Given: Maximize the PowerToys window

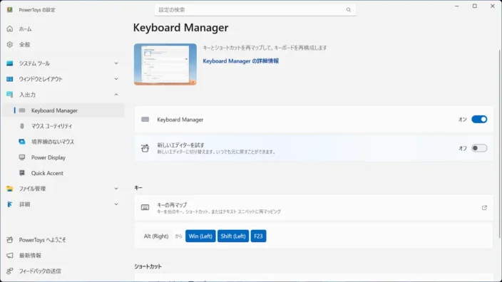Looking at the screenshot, I should click(x=475, y=6).
